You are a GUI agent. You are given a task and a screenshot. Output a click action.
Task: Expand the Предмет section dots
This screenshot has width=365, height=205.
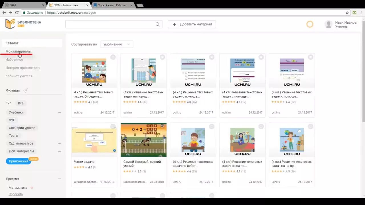pos(59,178)
